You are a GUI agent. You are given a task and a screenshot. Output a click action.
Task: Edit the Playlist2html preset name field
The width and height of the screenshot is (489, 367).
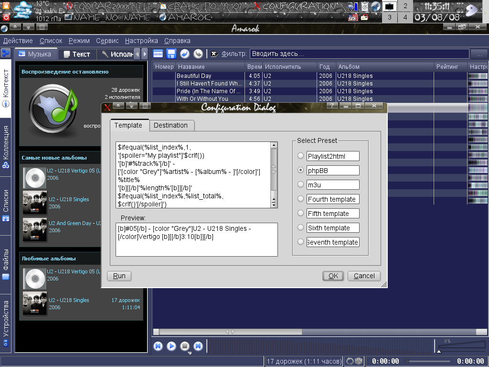pos(333,156)
